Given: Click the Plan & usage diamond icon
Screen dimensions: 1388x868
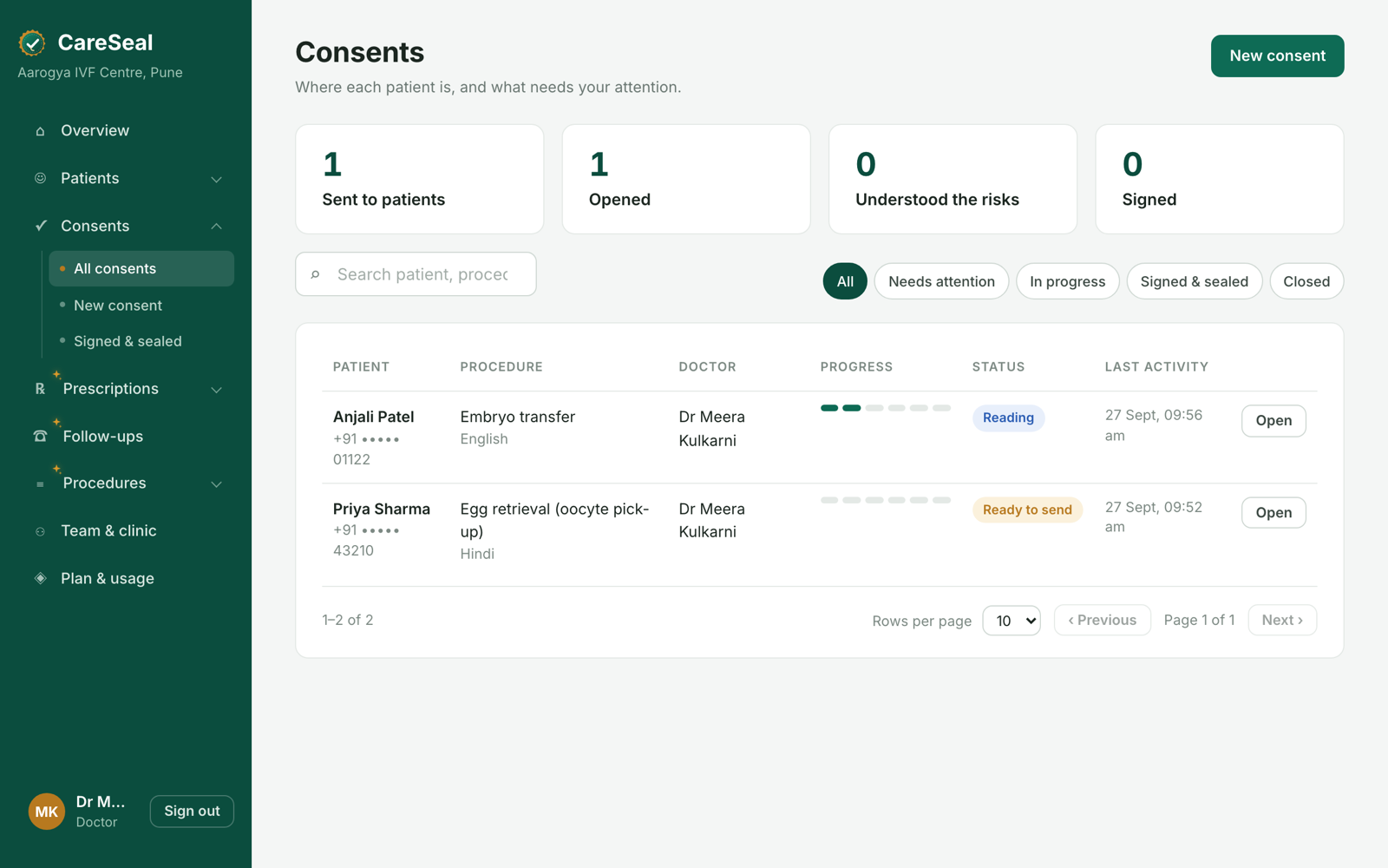Looking at the screenshot, I should click(40, 578).
